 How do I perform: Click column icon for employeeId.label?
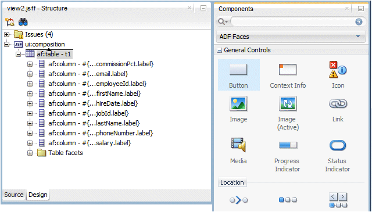(41, 84)
